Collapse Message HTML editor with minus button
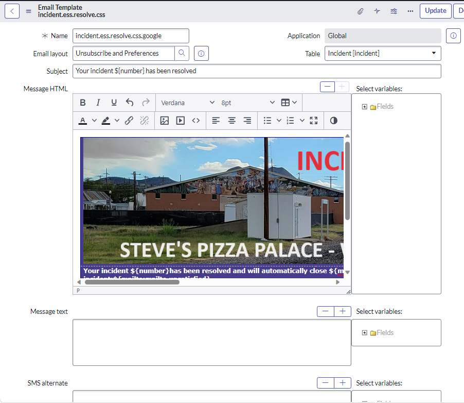464x403 pixels. [327, 87]
